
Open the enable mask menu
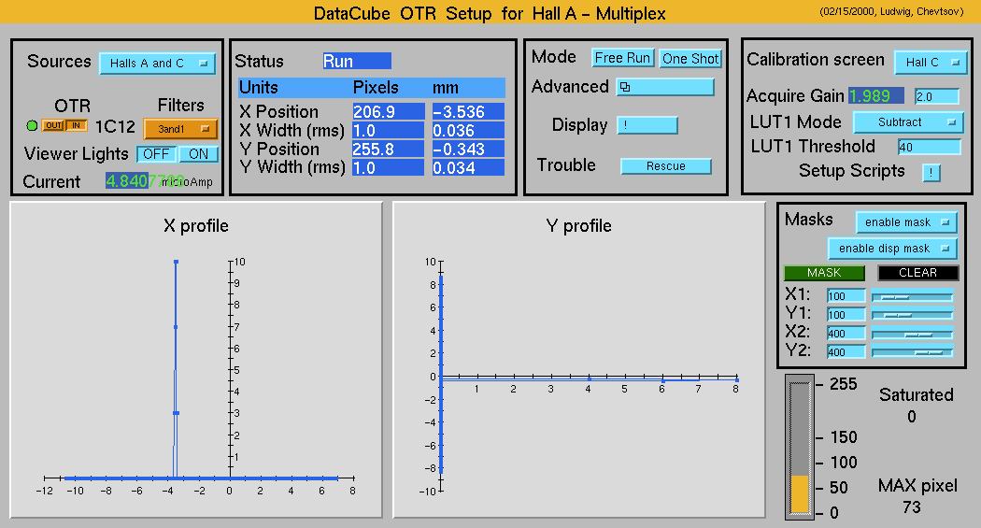[906, 222]
